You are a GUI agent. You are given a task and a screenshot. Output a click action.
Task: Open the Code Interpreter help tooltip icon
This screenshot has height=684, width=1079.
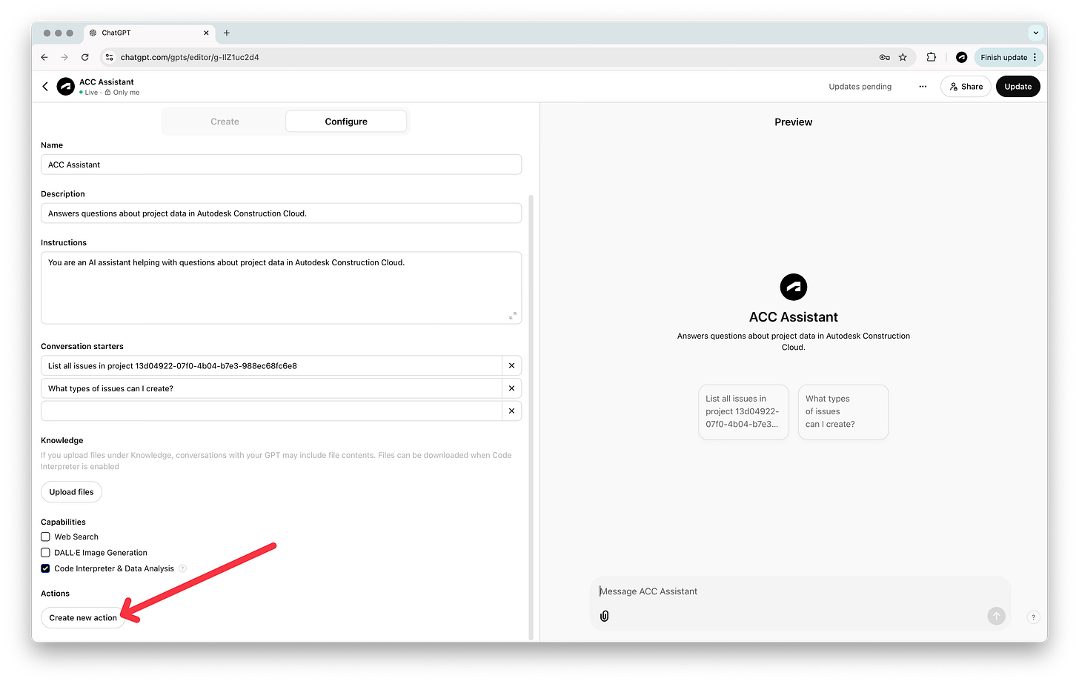click(x=182, y=568)
